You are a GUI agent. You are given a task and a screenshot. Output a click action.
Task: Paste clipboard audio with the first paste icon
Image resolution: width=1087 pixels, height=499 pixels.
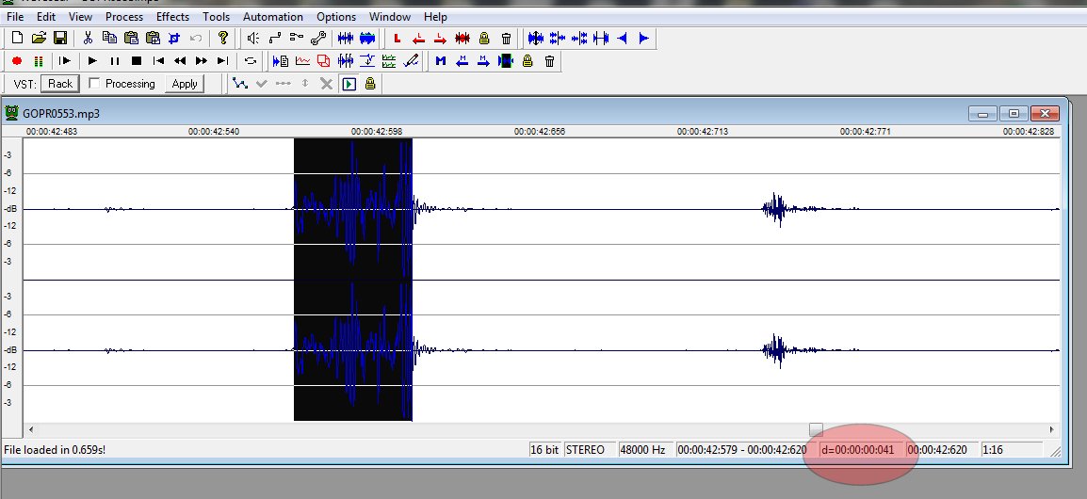[x=131, y=38]
